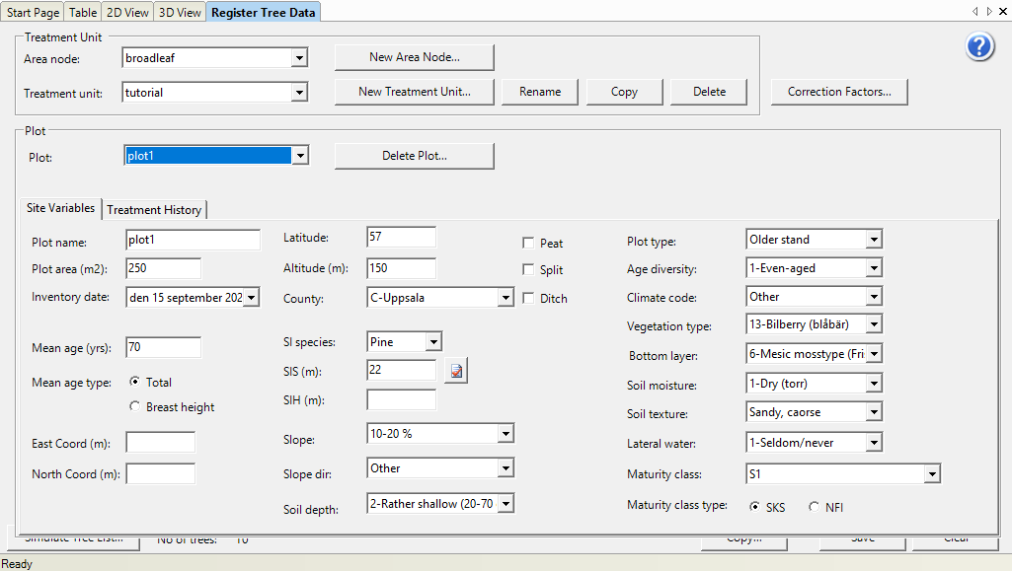Open the Treatment unit dropdown

click(x=299, y=92)
